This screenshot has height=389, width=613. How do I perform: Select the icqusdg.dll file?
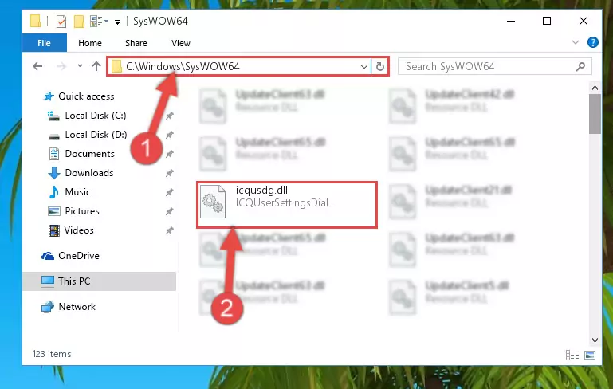[x=287, y=205]
